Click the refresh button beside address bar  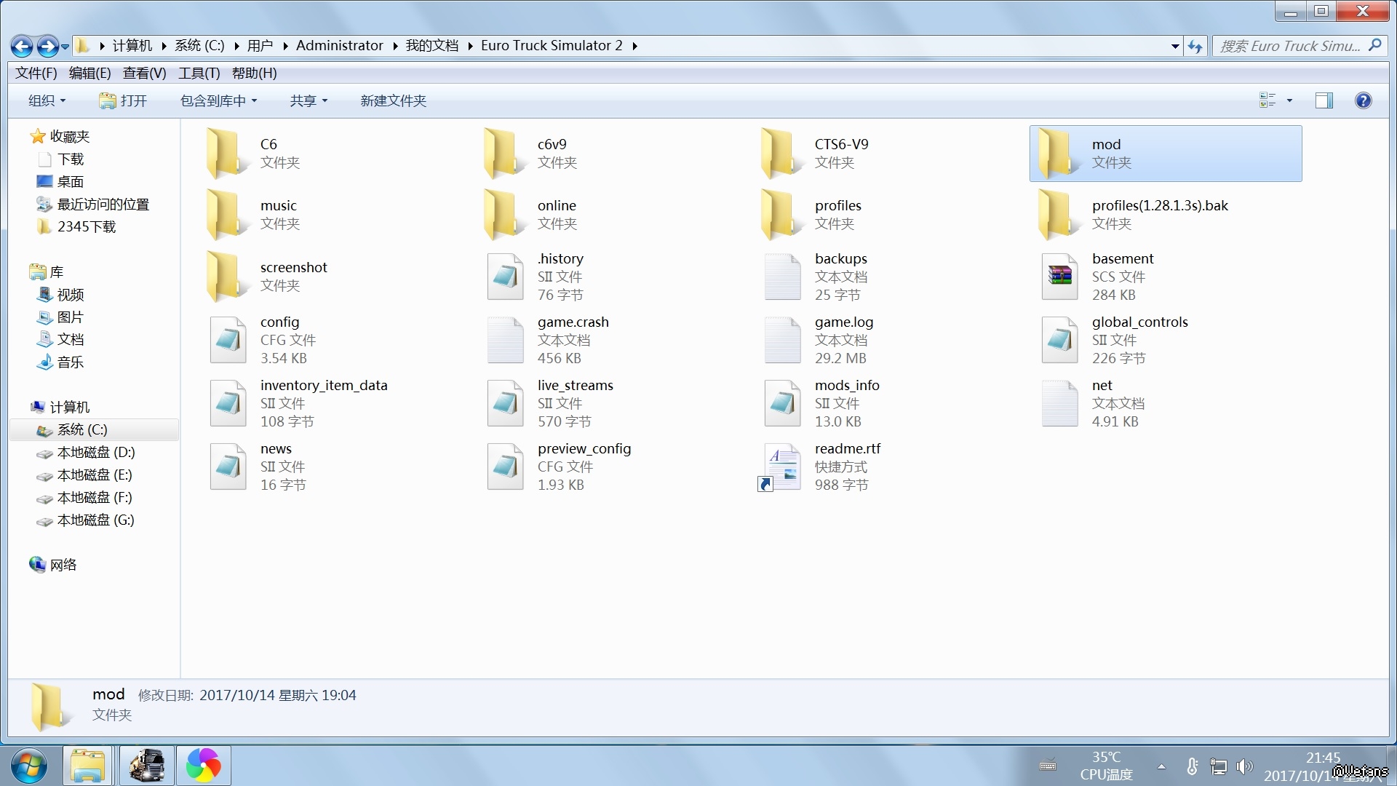1195,46
